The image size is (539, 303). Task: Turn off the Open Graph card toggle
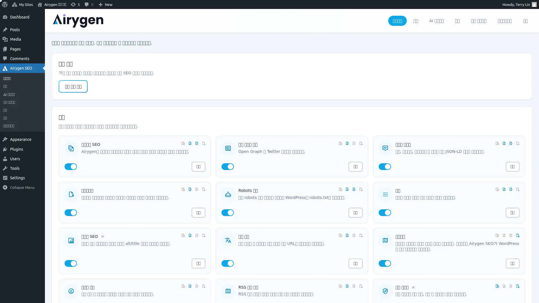click(x=228, y=167)
